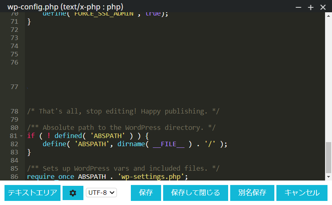Click 'dirname' function on line 82
Screen dimensions: 332x205
pyautogui.click(x=131, y=144)
